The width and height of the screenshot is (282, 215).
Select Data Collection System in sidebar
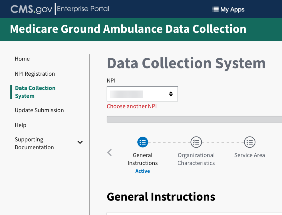pos(35,92)
